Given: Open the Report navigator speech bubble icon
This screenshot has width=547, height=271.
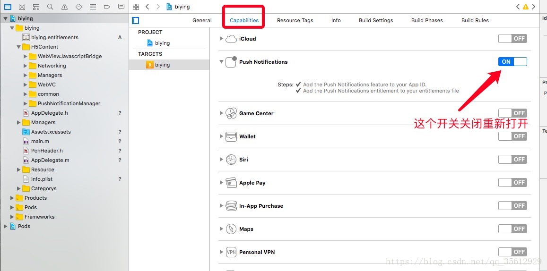Looking at the screenshot, I should pos(121,7).
